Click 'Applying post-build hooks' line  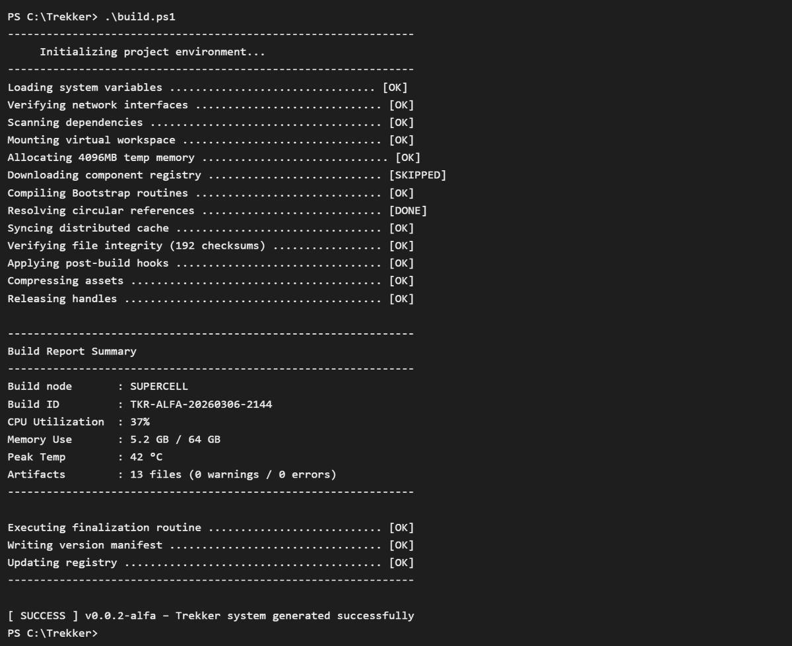point(211,263)
